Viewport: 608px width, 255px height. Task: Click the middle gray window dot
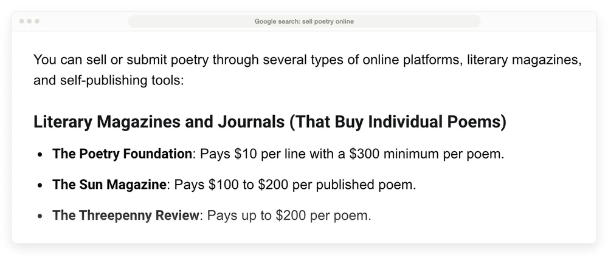(x=29, y=21)
